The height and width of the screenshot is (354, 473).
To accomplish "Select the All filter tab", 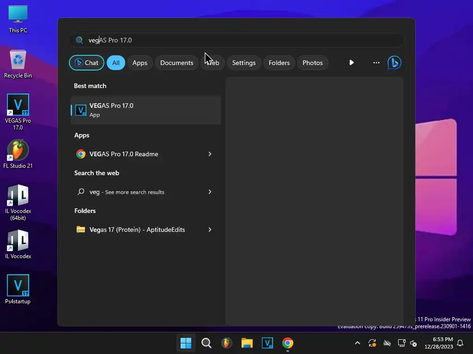I will coord(116,63).
